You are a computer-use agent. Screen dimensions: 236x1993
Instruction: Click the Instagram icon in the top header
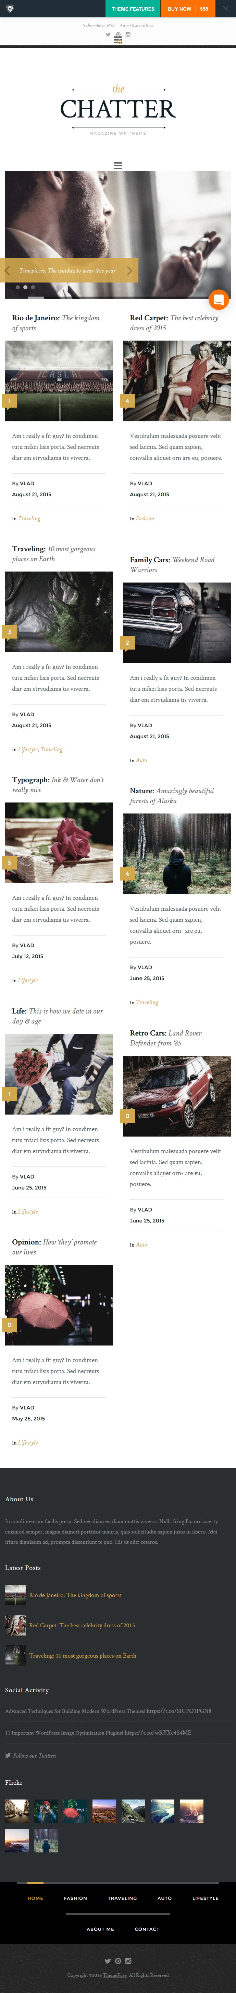point(128,34)
